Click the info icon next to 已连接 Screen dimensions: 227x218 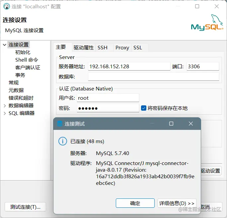[x=63, y=141]
